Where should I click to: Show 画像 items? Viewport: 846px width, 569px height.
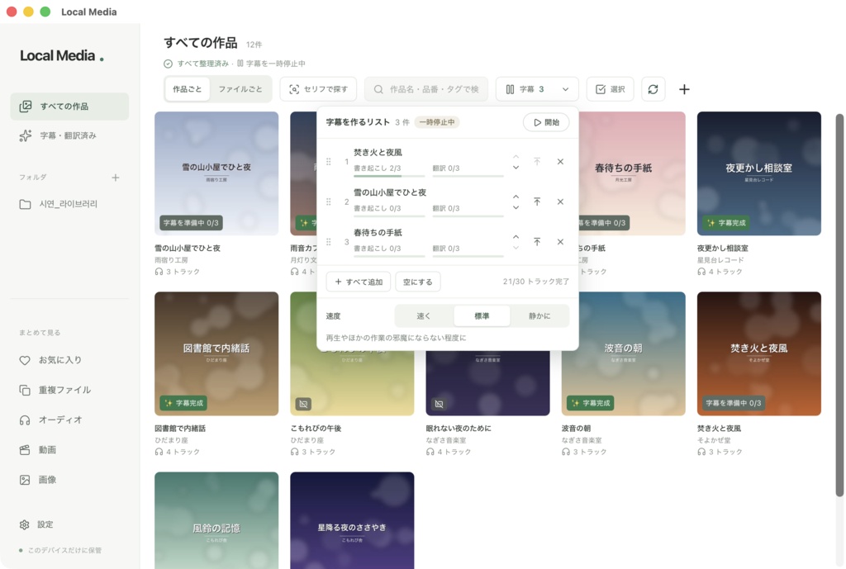click(69, 480)
